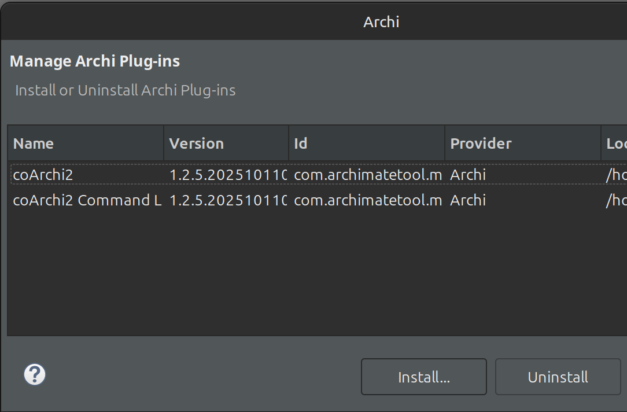Click the version cell of the coArchi2 row
Screen dimensions: 627x412
[227, 175]
